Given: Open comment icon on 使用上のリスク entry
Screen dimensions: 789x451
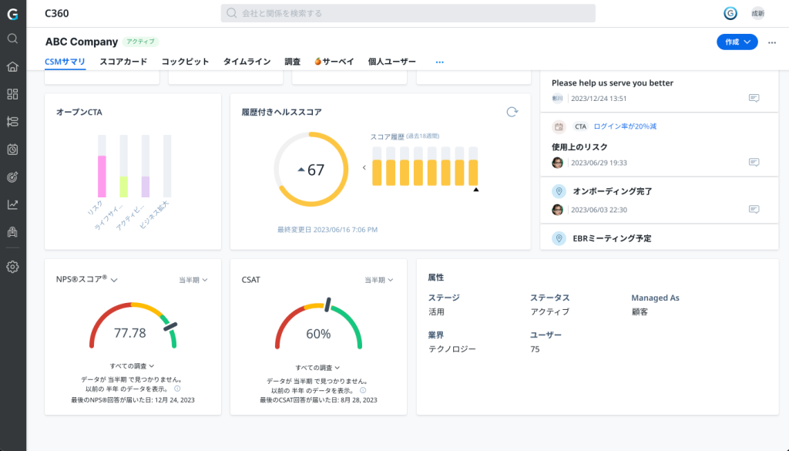Looking at the screenshot, I should pyautogui.click(x=754, y=162).
